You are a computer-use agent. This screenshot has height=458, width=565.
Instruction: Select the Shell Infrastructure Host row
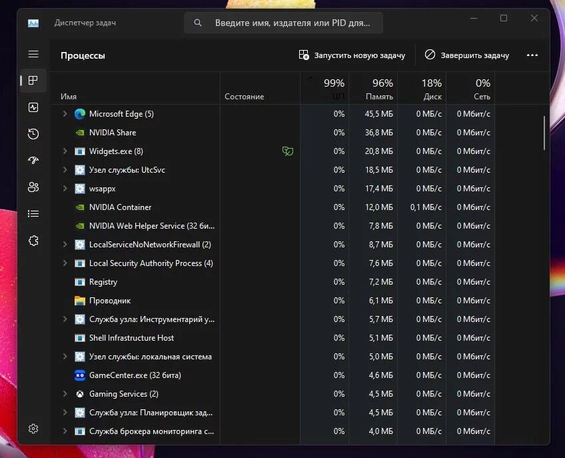(x=273, y=338)
